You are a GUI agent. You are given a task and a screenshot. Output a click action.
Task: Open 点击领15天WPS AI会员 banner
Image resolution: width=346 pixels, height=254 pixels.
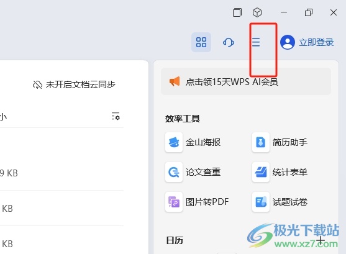click(246, 81)
